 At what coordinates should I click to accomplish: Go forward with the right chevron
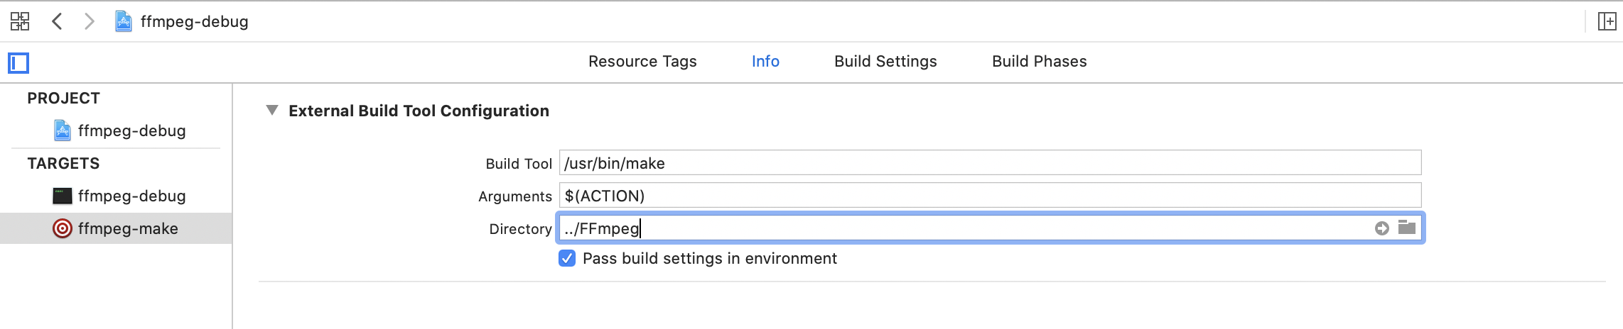pyautogui.click(x=89, y=21)
